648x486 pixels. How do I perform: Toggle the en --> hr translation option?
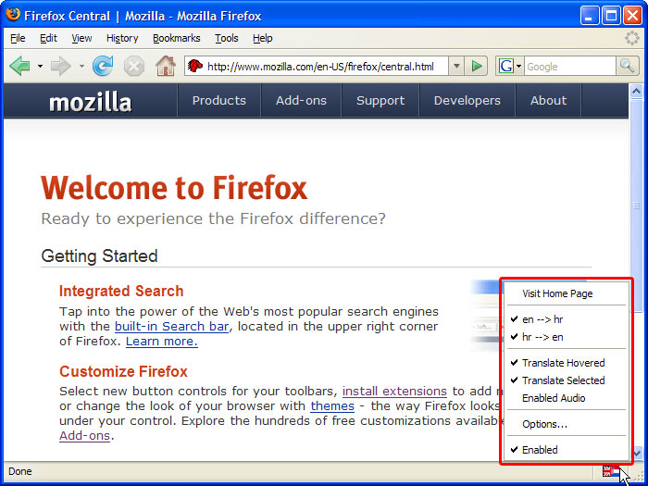tap(567, 319)
